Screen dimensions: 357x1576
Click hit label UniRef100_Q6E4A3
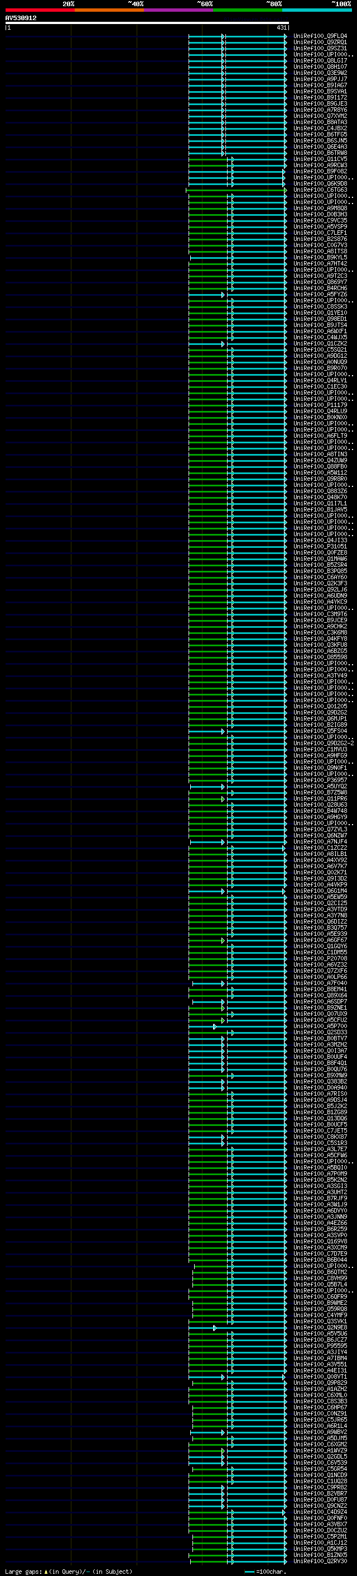click(320, 147)
